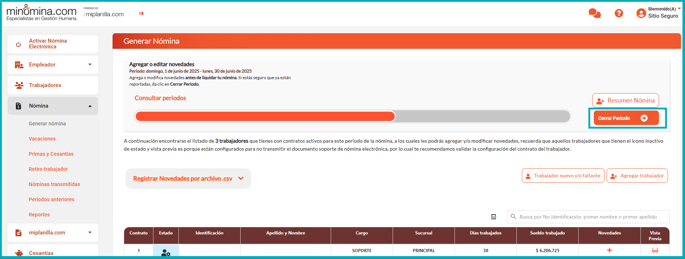
Task: Open the Consultar periodos link
Action: [x=160, y=98]
